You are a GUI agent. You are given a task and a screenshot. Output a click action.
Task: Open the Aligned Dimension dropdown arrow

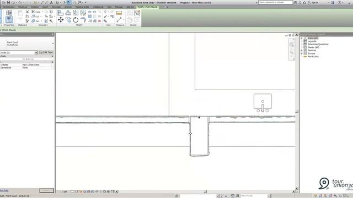(124, 13)
